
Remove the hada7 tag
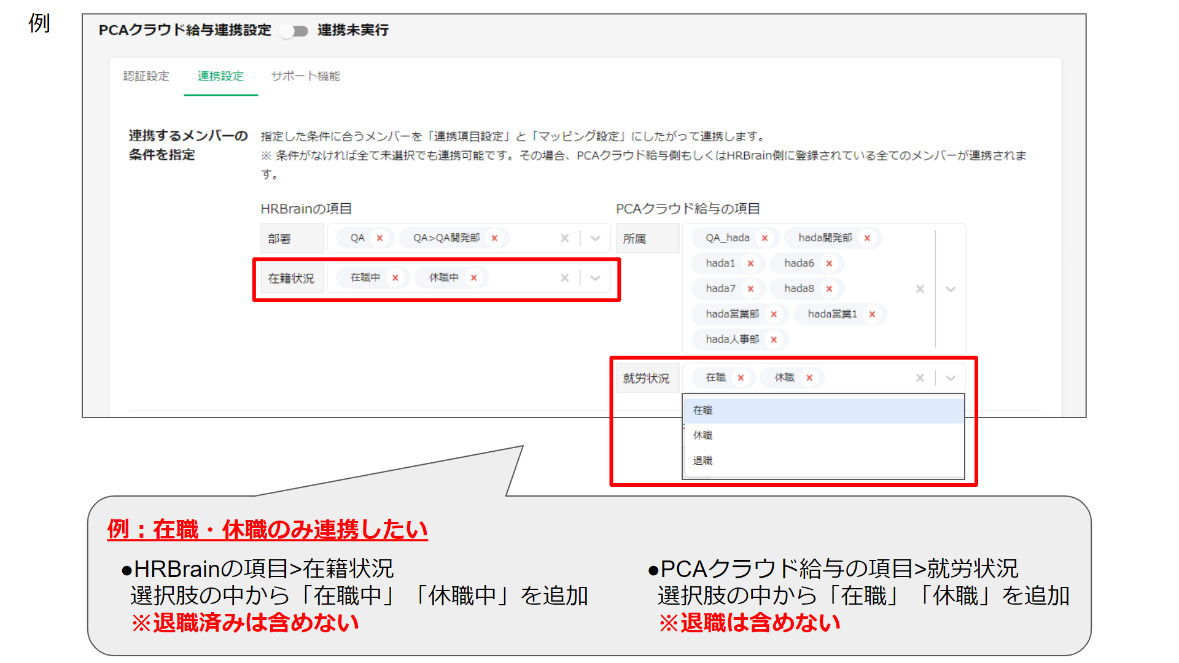[750, 289]
